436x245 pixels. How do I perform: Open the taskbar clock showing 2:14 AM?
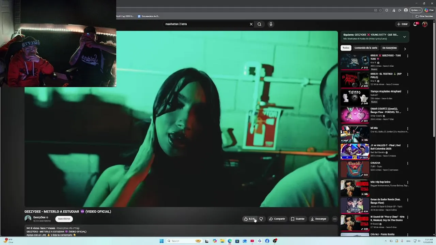click(x=429, y=241)
